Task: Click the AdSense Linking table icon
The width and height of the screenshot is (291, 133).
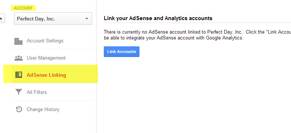Action: tap(19, 75)
